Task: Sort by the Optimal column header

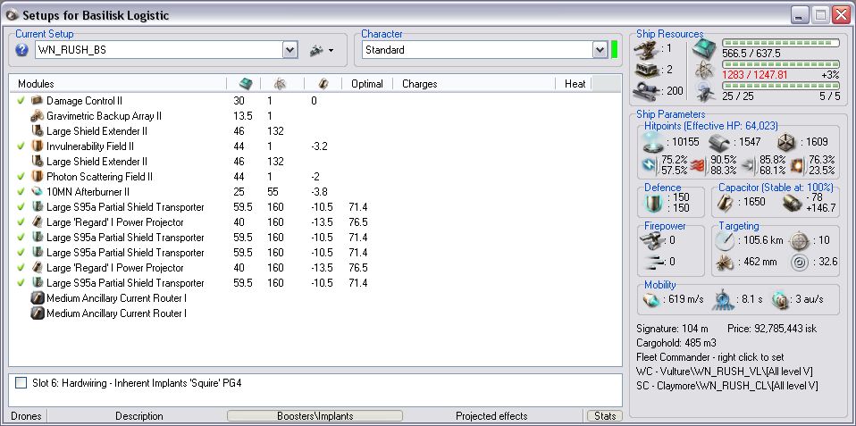Action: tap(367, 84)
